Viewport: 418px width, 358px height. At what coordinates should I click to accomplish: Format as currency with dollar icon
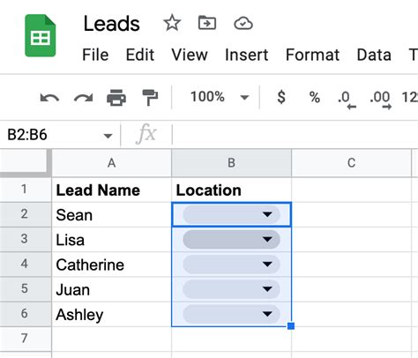click(x=281, y=97)
